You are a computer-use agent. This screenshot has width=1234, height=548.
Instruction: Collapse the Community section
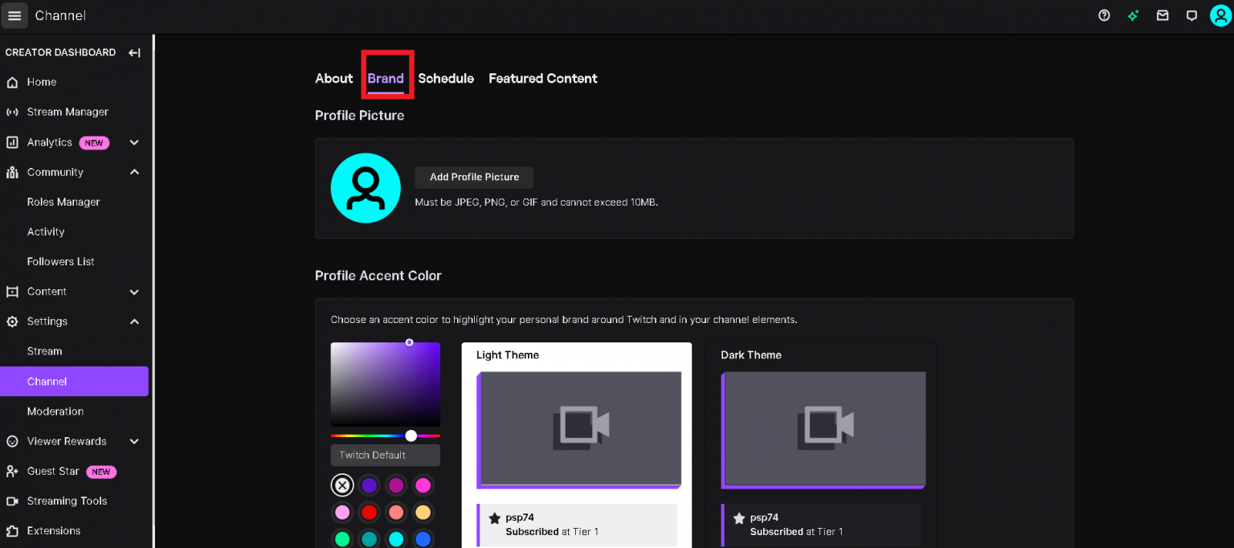click(x=134, y=172)
